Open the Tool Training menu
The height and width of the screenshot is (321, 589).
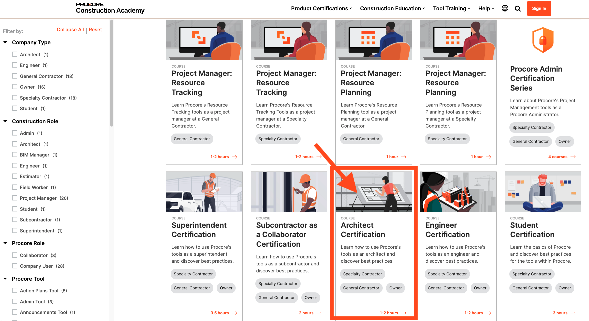(x=452, y=8)
